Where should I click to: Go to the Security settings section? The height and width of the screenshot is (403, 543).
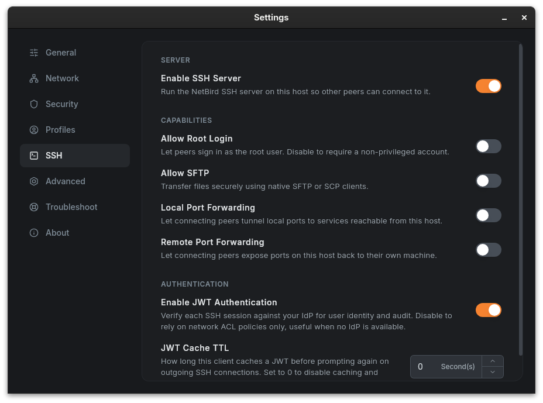[x=75, y=104]
